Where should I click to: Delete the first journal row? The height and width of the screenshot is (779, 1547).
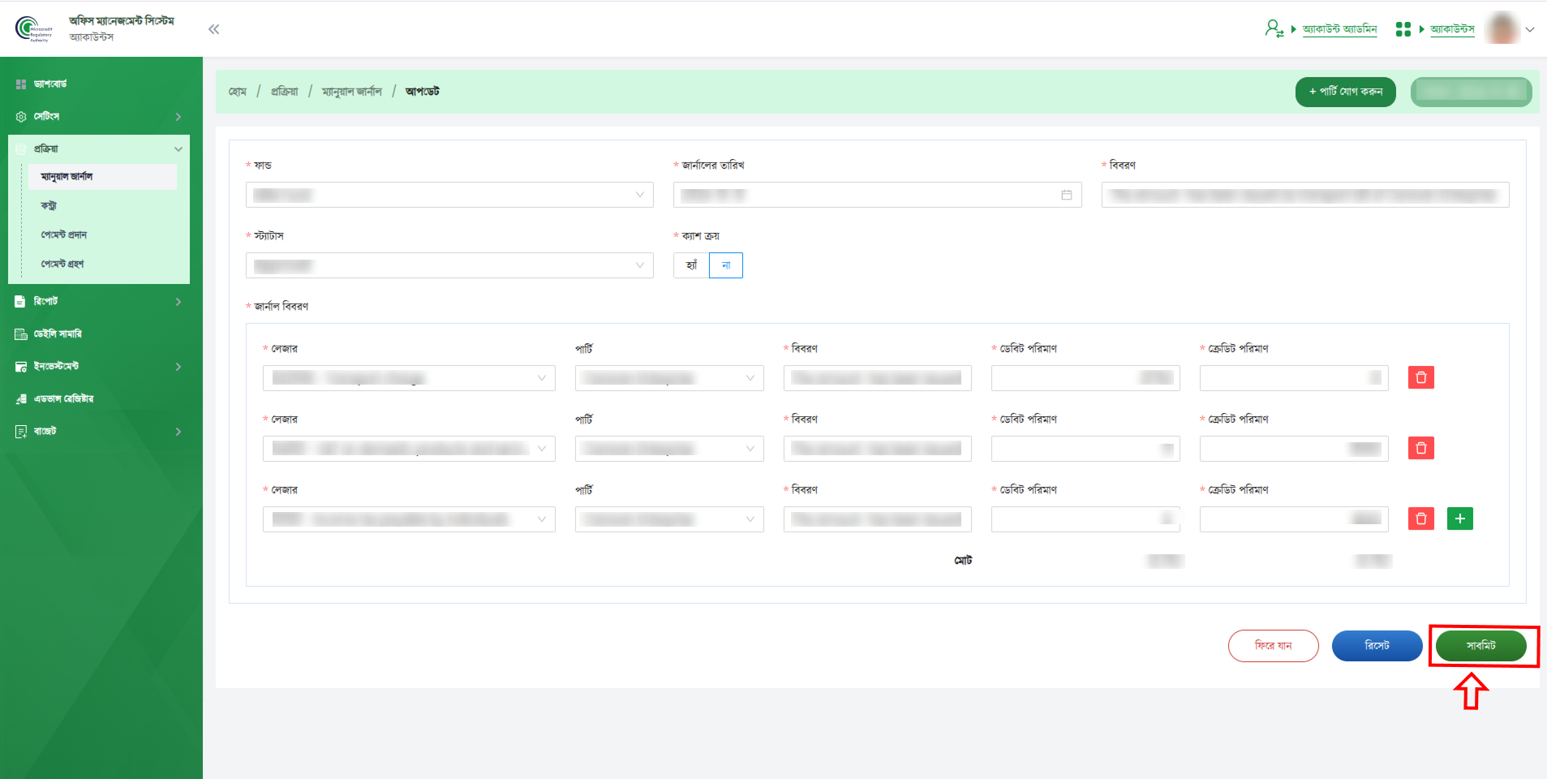[1420, 377]
